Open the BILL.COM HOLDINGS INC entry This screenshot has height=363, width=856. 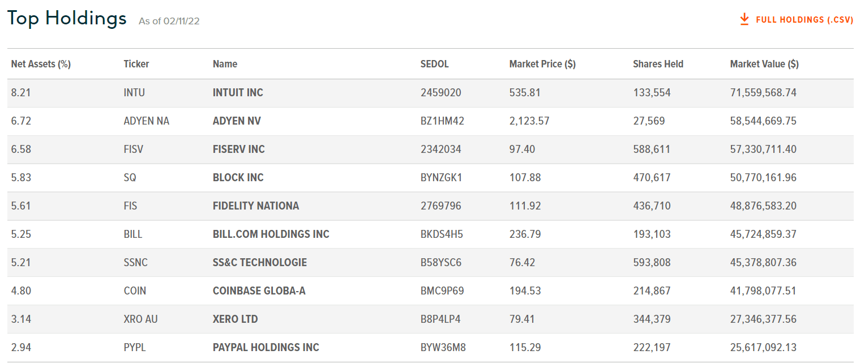pos(271,234)
